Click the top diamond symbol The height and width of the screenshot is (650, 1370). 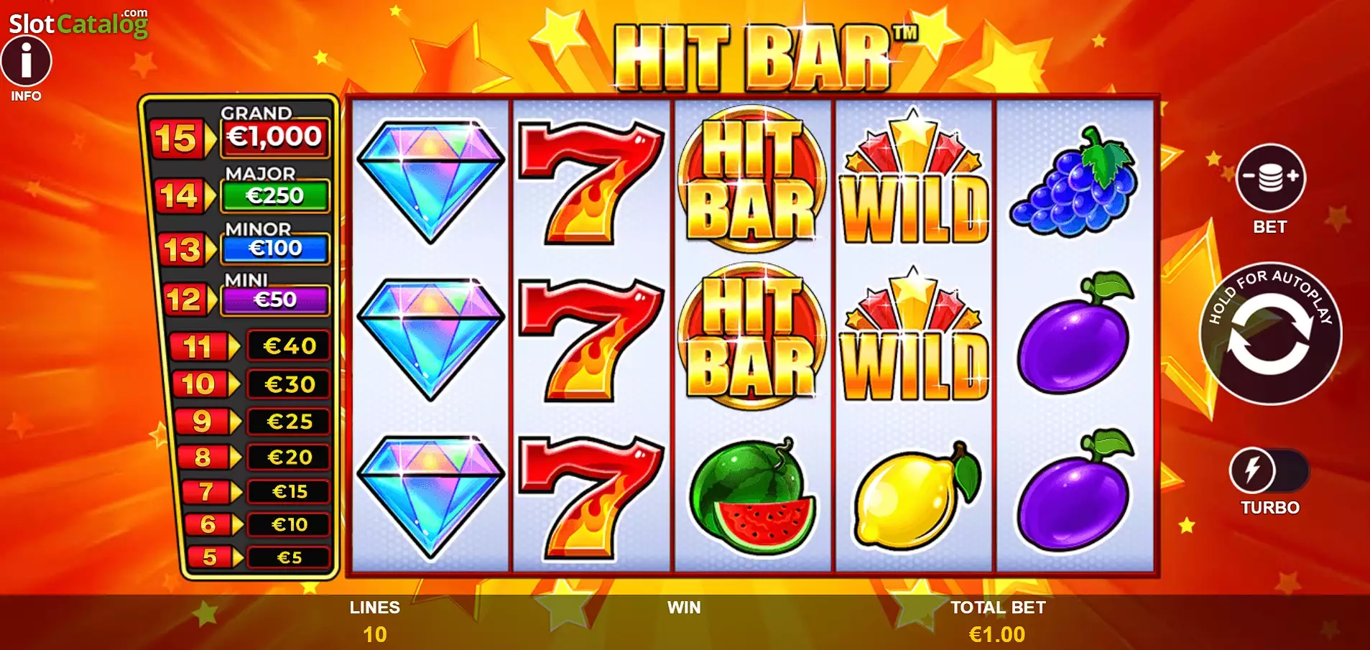click(431, 181)
